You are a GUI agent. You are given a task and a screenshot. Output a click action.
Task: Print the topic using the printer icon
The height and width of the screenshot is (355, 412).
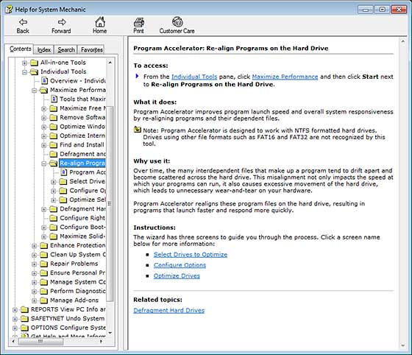coord(138,22)
